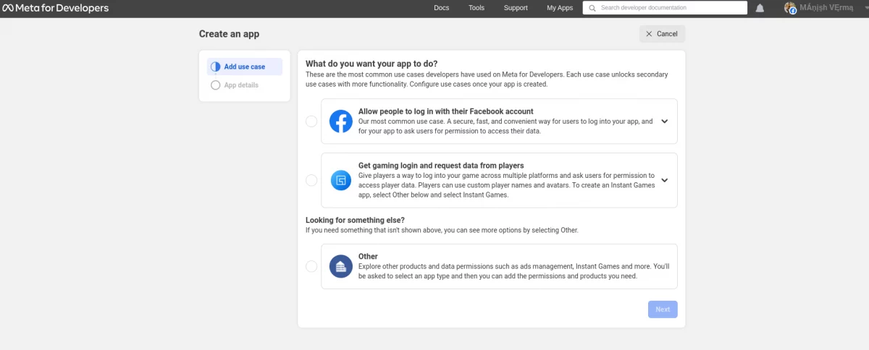
Task: Click the Other building icon
Action: click(x=341, y=266)
